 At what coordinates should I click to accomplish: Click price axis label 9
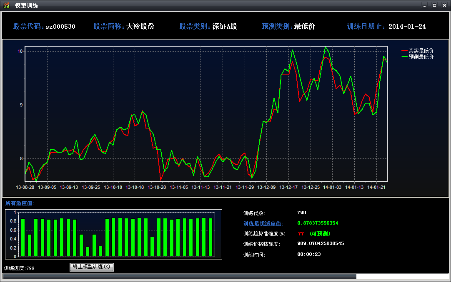click(21, 105)
